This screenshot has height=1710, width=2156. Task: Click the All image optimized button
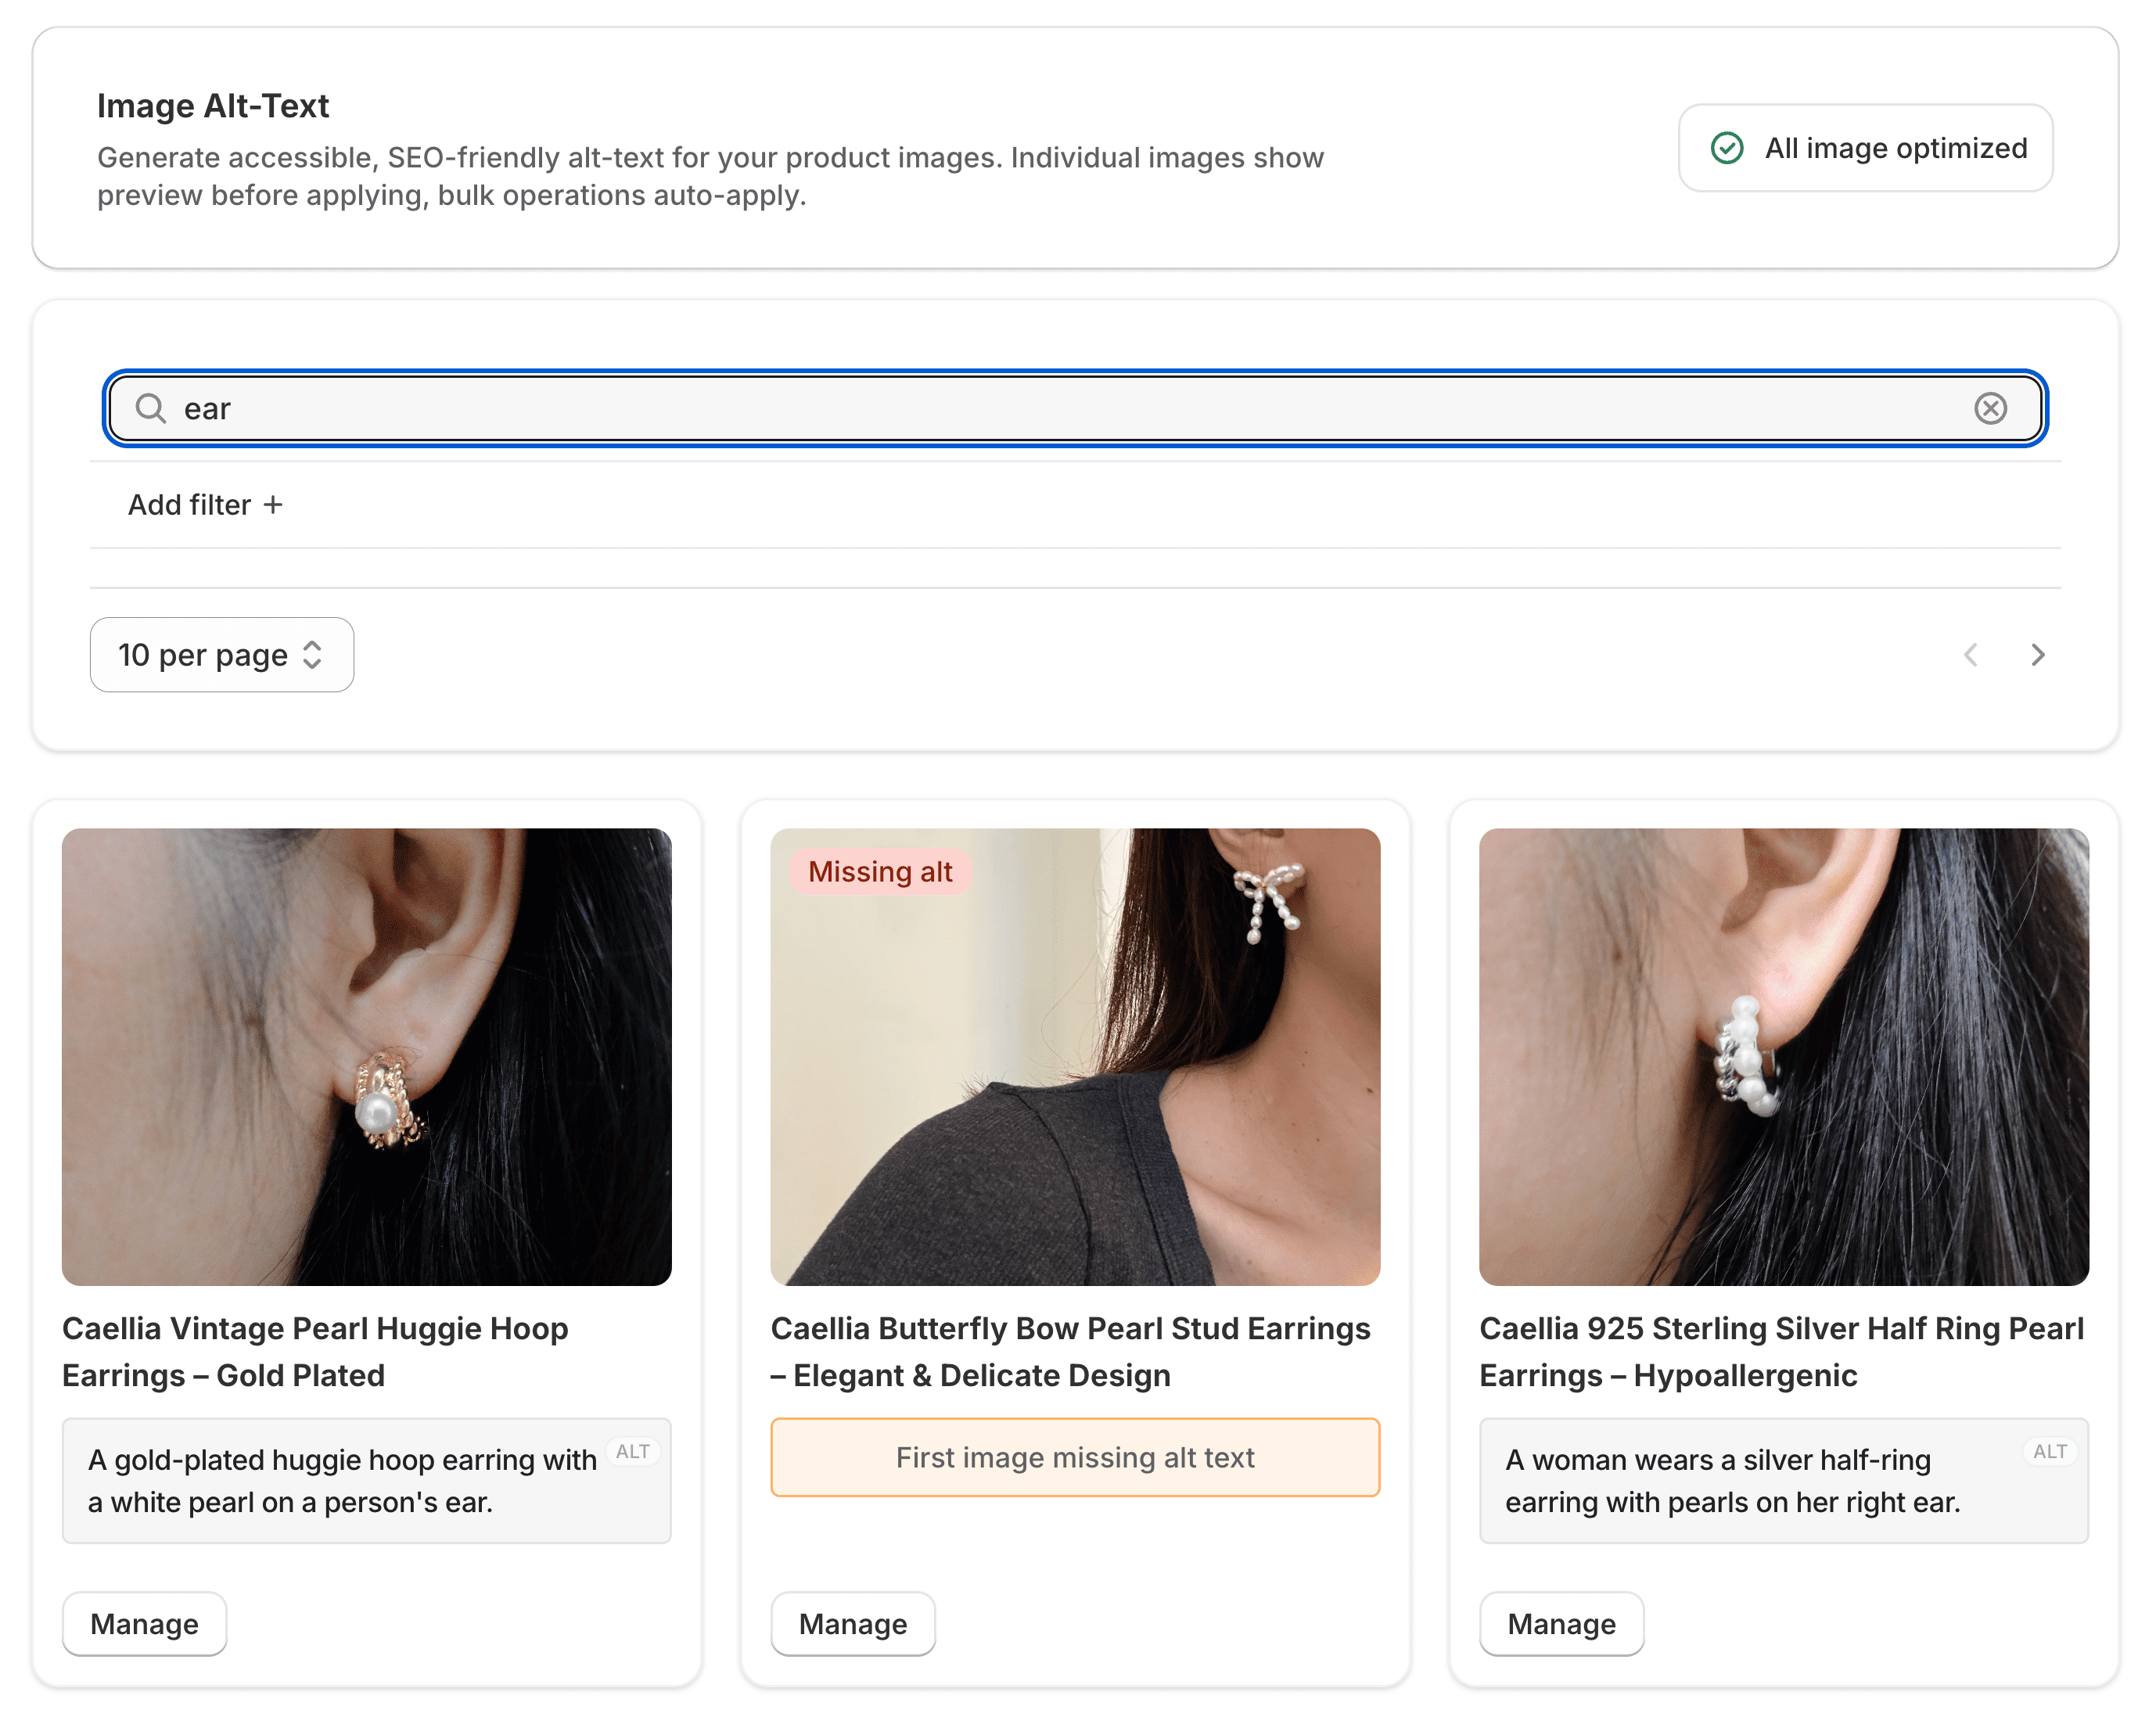pos(1865,148)
